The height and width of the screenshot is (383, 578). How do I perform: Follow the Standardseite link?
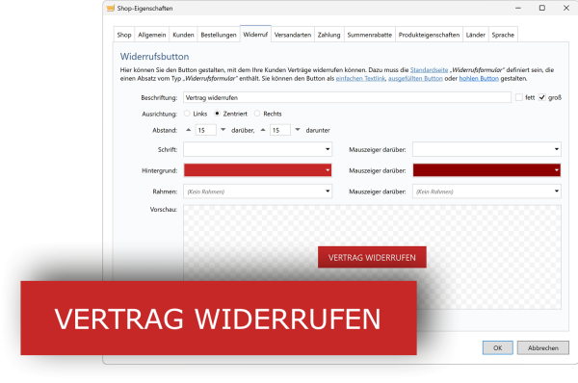pos(429,69)
